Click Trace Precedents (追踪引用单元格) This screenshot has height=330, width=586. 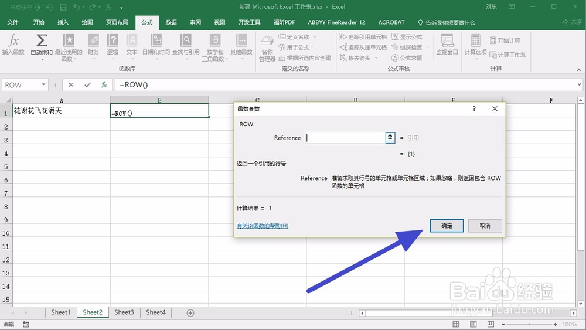pyautogui.click(x=363, y=36)
